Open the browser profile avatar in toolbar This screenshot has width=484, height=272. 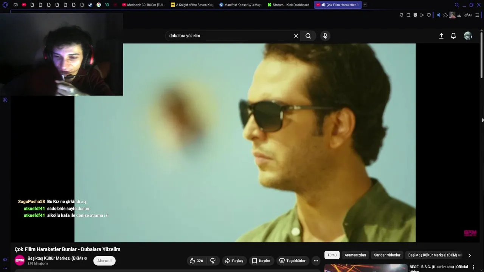pos(452,15)
